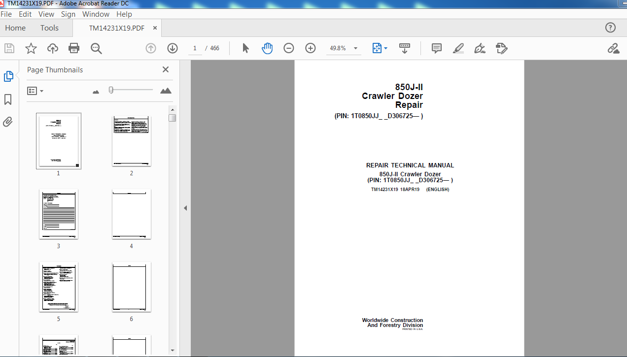
Task: Open the View menu
Action: pyautogui.click(x=46, y=14)
